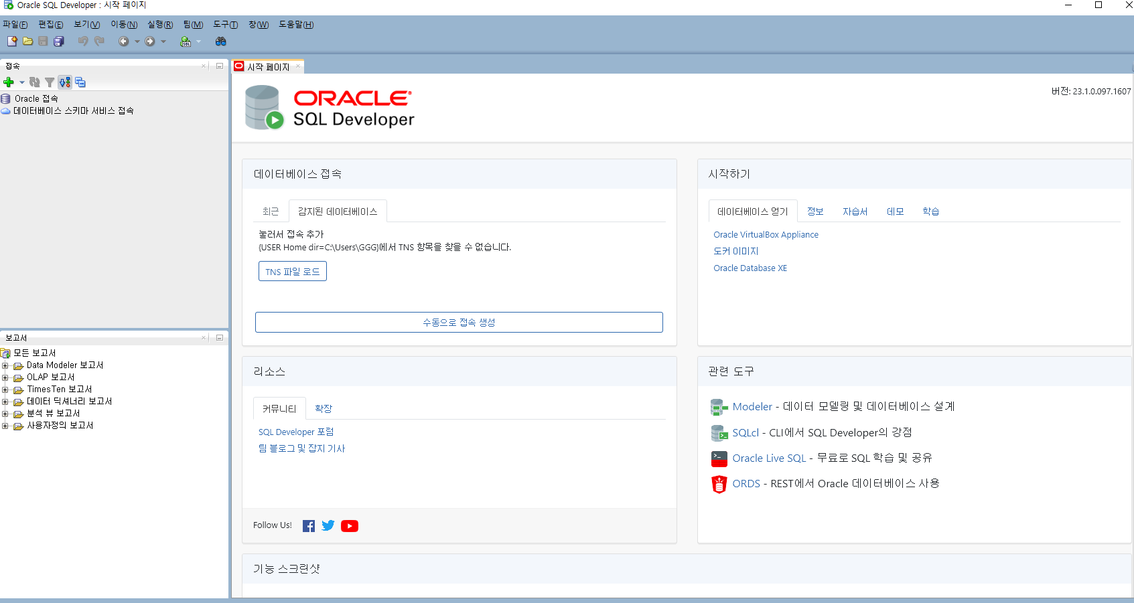Select the cloud 데이터베이스 스키마 서비스 접속 icon
1134x603 pixels.
coord(6,111)
